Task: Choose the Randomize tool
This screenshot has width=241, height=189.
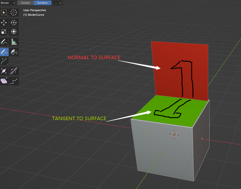Action: coord(14,81)
